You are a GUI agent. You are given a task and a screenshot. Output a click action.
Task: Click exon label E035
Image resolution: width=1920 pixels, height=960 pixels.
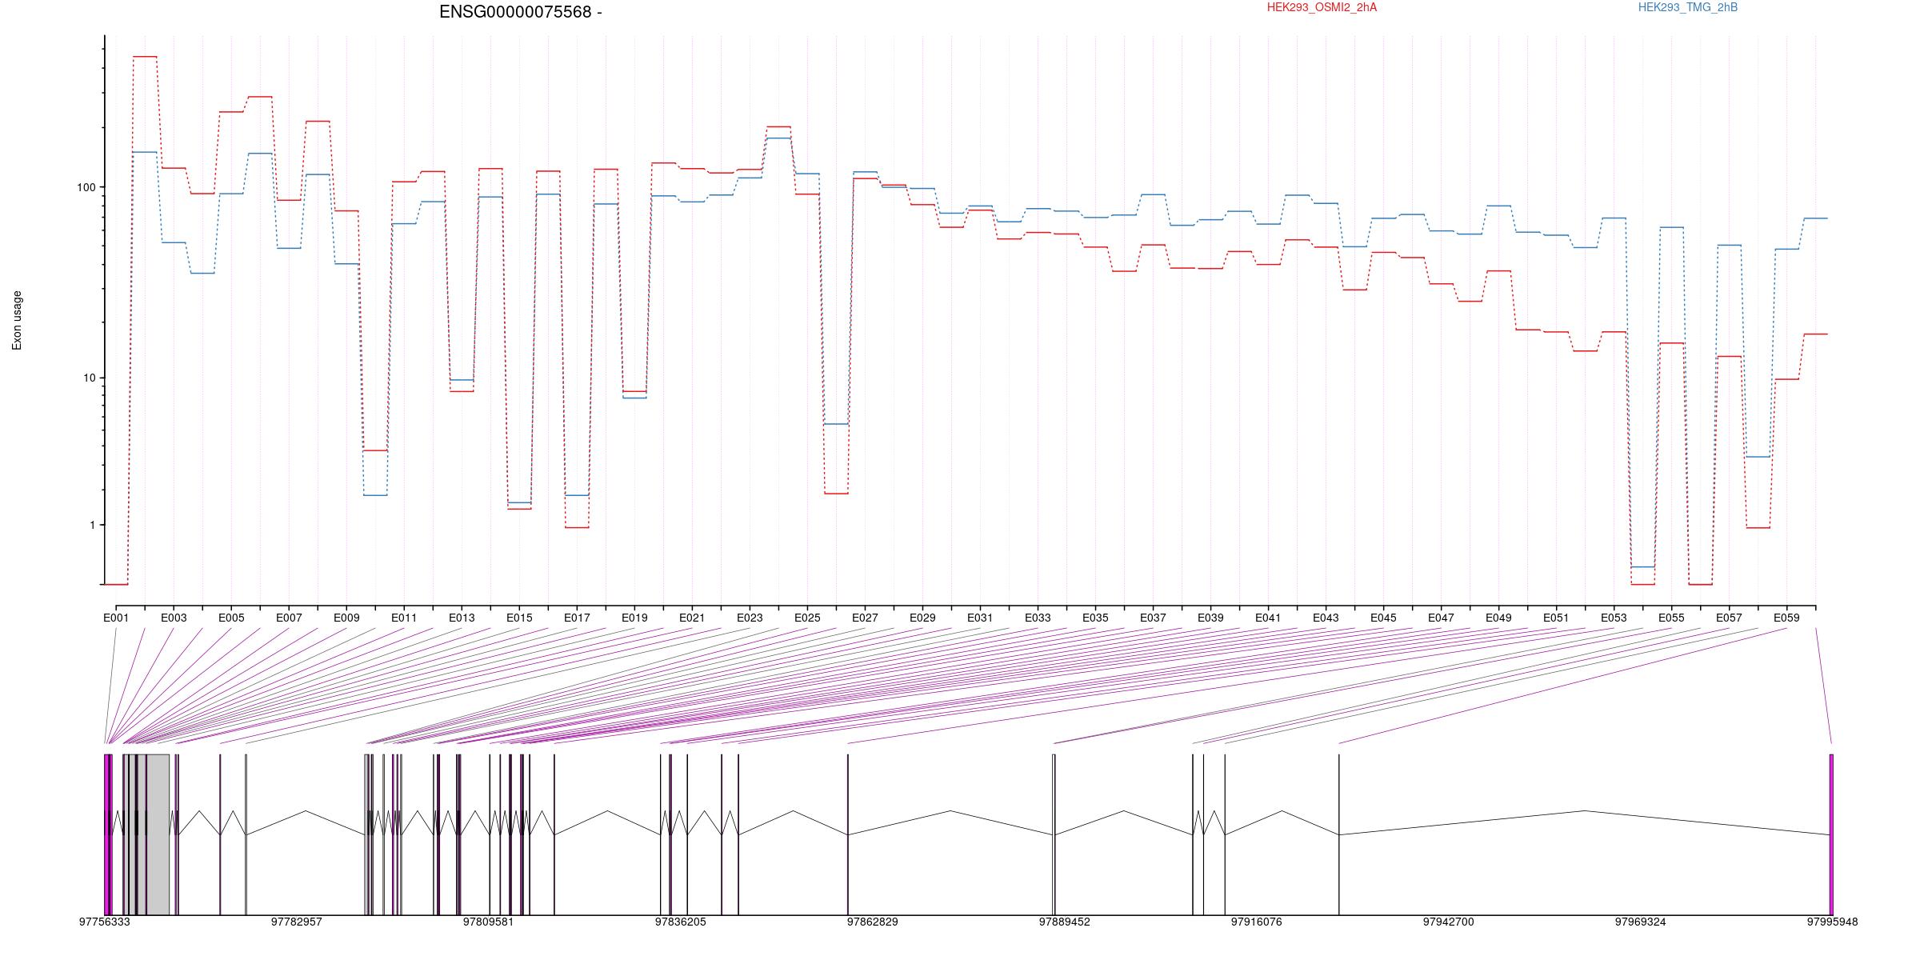click(1095, 618)
